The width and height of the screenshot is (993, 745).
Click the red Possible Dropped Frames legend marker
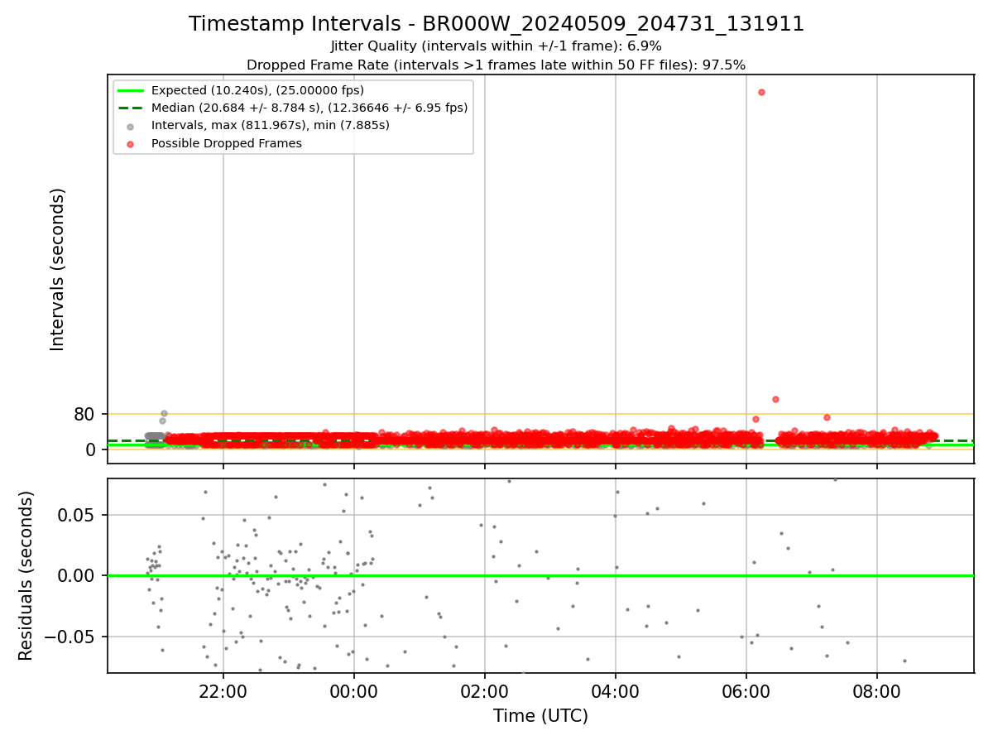point(132,143)
